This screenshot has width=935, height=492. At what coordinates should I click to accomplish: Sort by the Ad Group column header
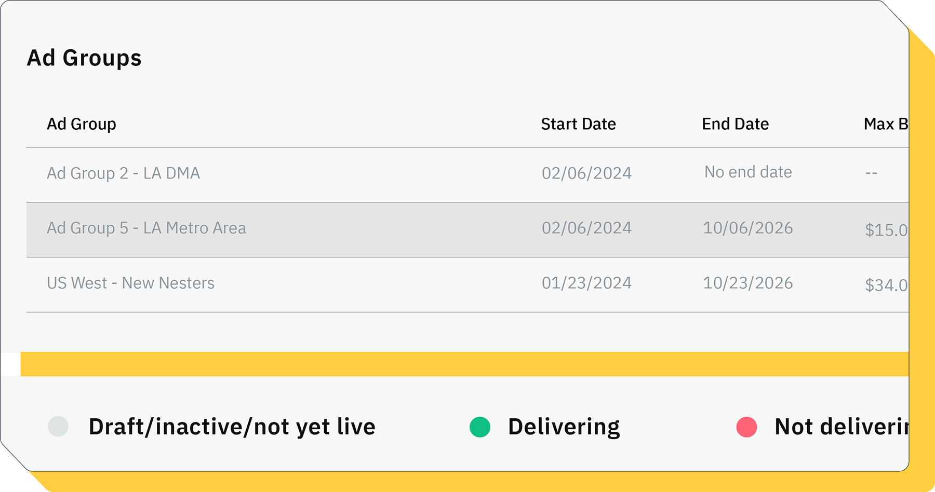82,124
